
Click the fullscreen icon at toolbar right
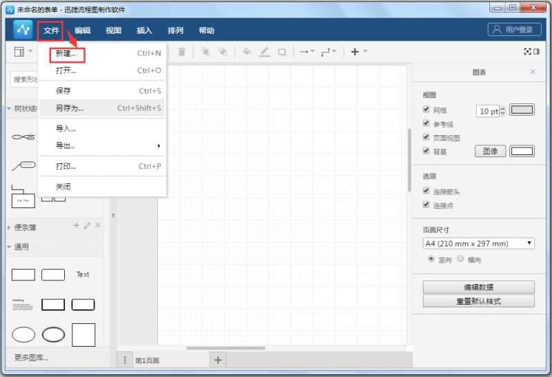527,52
